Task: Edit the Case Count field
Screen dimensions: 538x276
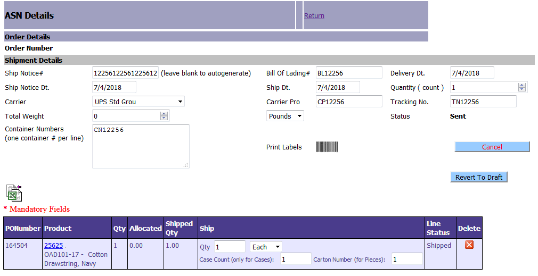Action: (295, 259)
